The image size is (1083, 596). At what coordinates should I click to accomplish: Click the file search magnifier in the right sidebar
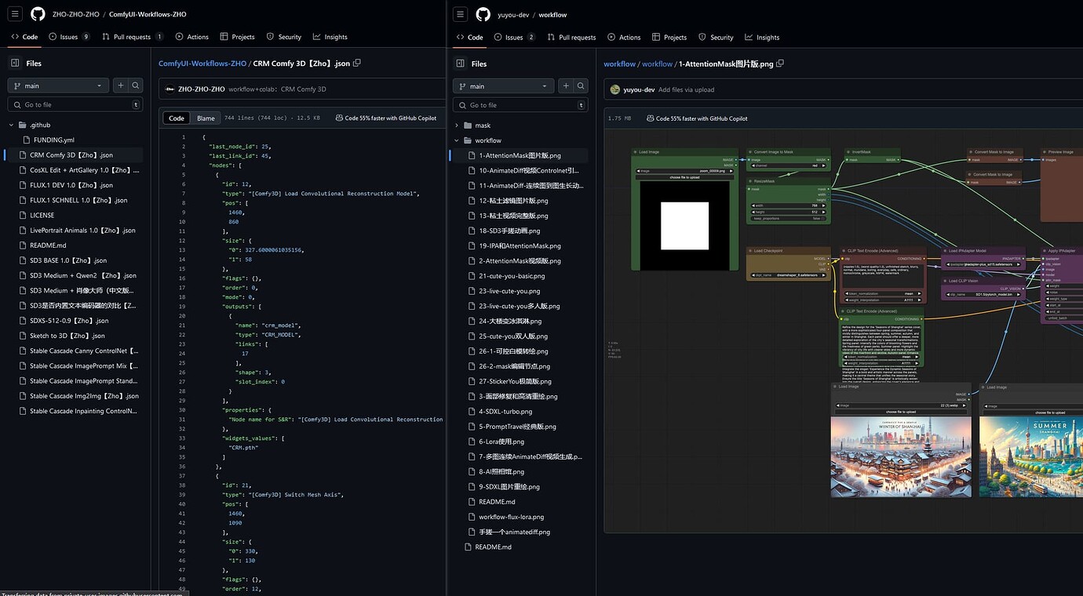click(581, 84)
